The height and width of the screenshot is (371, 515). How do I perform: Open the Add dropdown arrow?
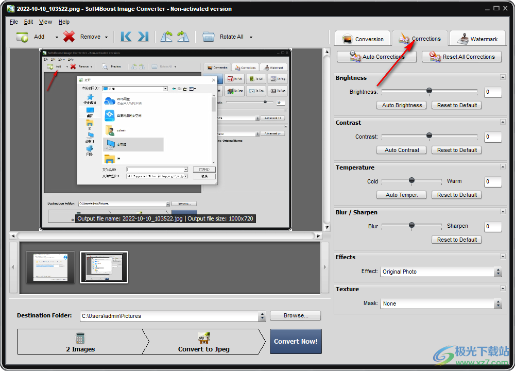[57, 37]
